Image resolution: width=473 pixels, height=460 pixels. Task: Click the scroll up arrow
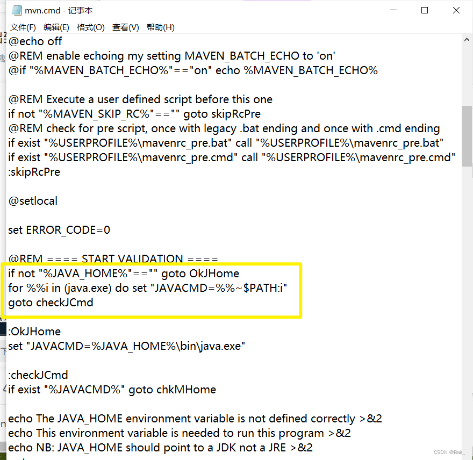(x=467, y=40)
